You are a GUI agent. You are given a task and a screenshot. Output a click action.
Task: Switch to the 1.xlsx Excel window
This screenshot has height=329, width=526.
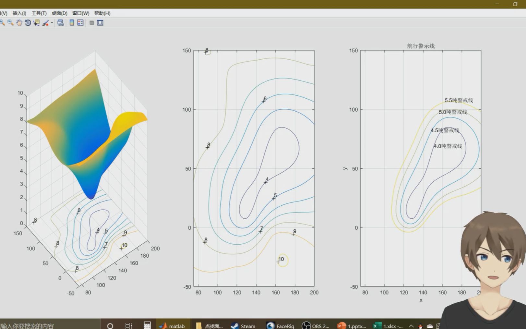(x=388, y=326)
